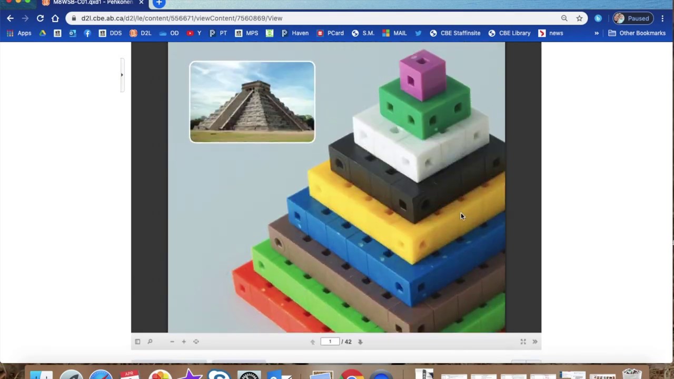
Task: Open the OD OneDrive bookmark
Action: (x=169, y=33)
